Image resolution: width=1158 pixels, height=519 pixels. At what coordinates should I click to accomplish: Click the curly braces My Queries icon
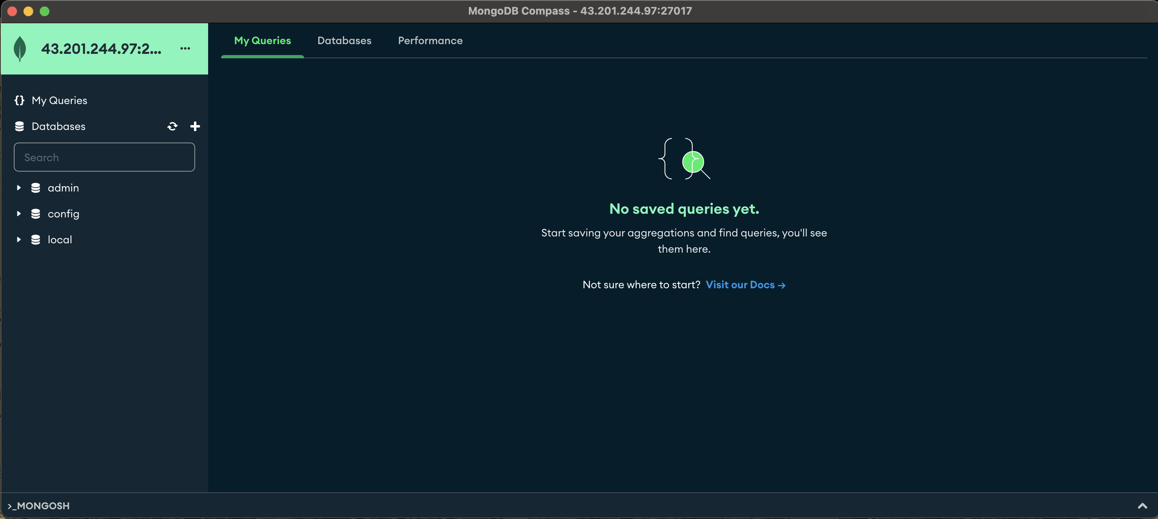pyautogui.click(x=19, y=100)
